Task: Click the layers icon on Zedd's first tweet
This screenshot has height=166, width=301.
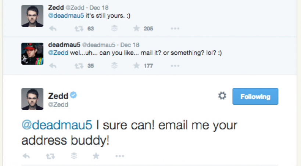Action: click(114, 29)
